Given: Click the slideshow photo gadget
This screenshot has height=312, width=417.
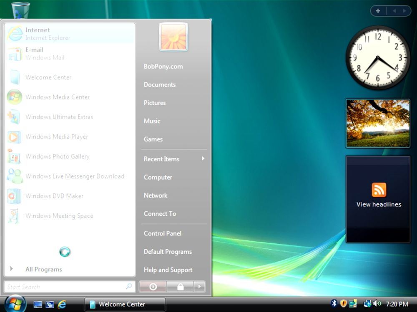Looking at the screenshot, I should (x=378, y=124).
